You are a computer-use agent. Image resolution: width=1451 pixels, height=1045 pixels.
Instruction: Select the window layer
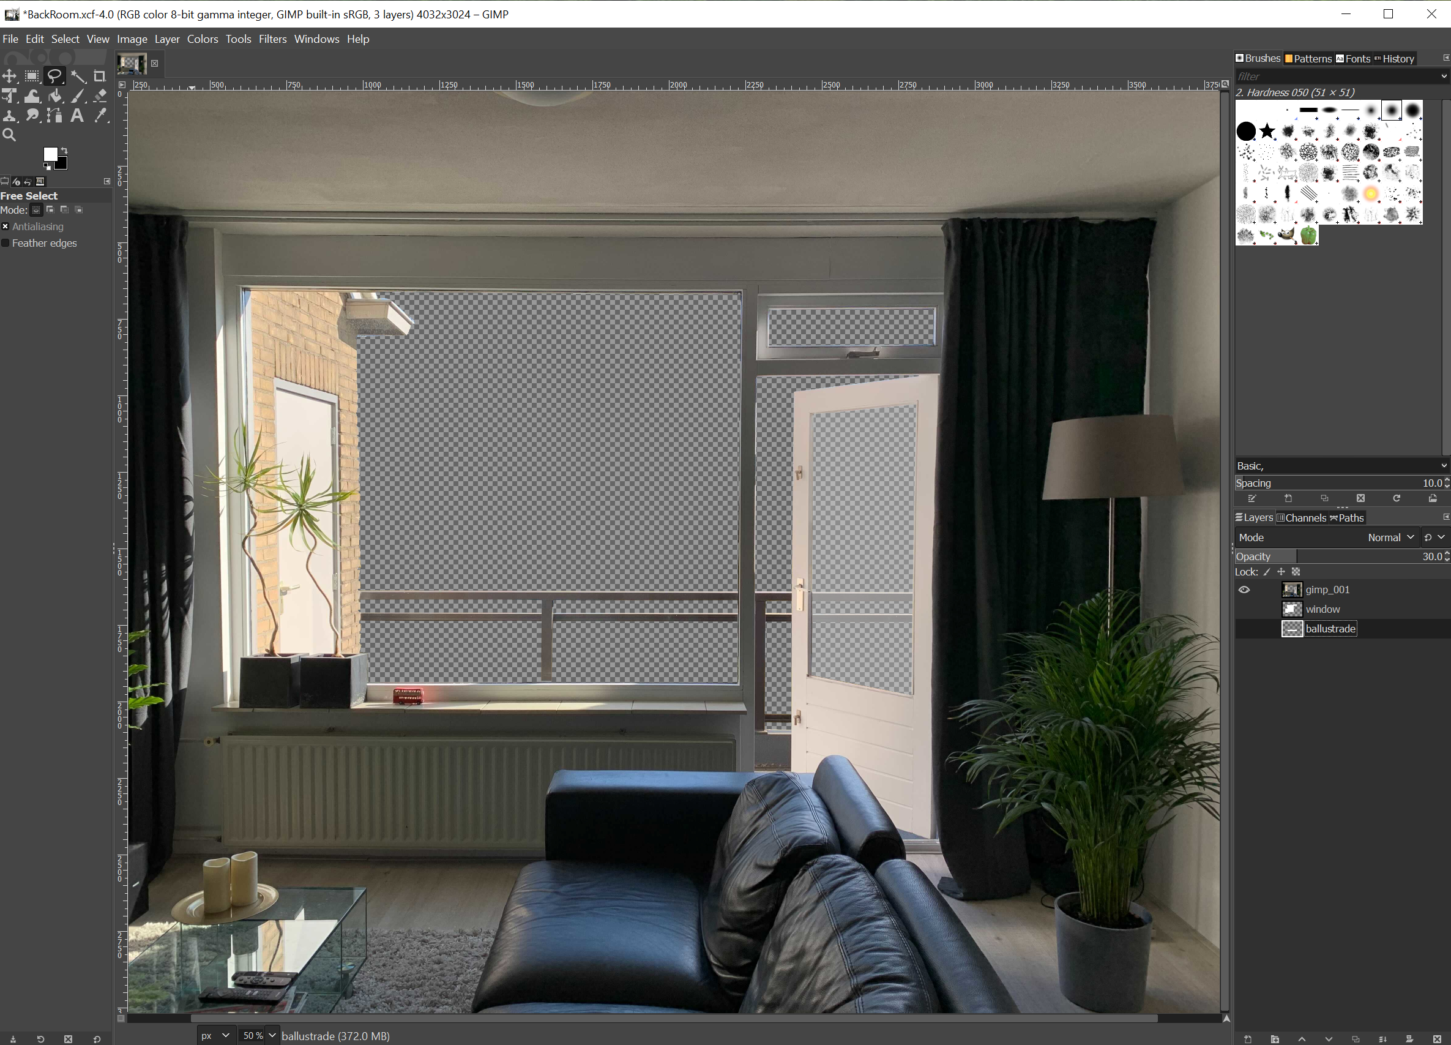(x=1322, y=609)
